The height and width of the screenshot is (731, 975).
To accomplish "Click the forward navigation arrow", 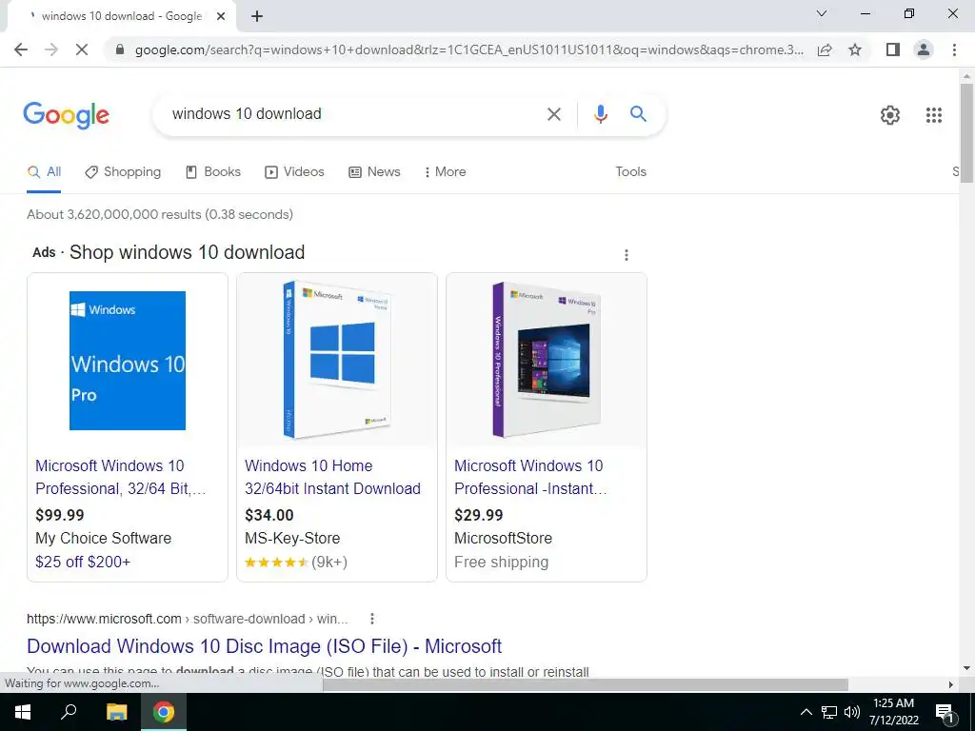I will pyautogui.click(x=51, y=49).
